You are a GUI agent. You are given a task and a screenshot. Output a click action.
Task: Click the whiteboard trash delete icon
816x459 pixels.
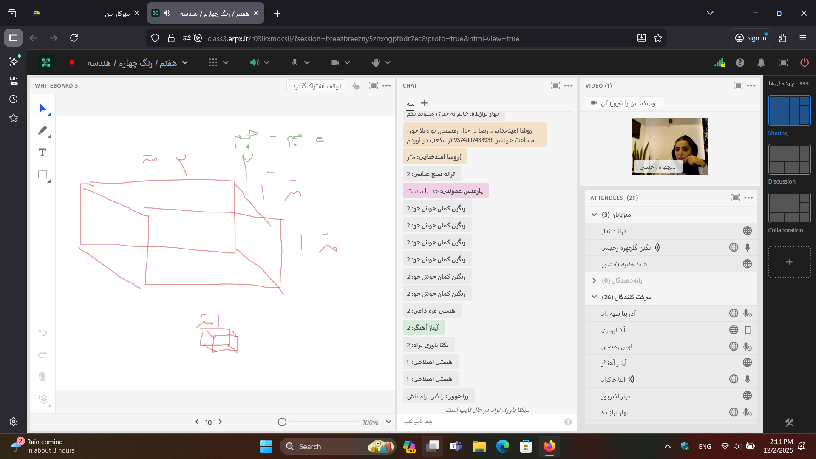pyautogui.click(x=42, y=377)
